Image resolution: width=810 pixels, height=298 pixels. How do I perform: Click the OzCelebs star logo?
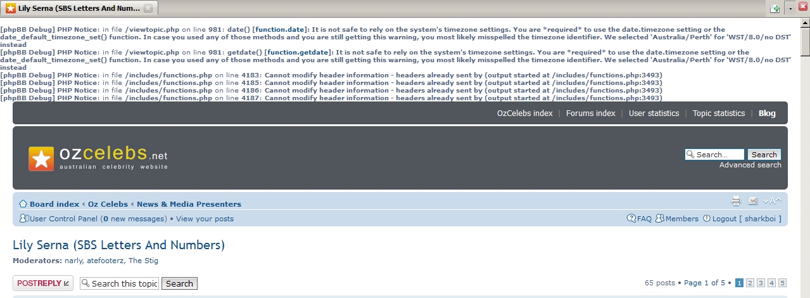click(x=41, y=159)
